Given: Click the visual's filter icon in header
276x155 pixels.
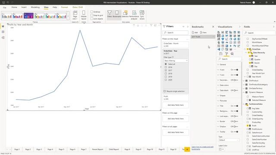Looking at the screenshot, I should [151, 25].
